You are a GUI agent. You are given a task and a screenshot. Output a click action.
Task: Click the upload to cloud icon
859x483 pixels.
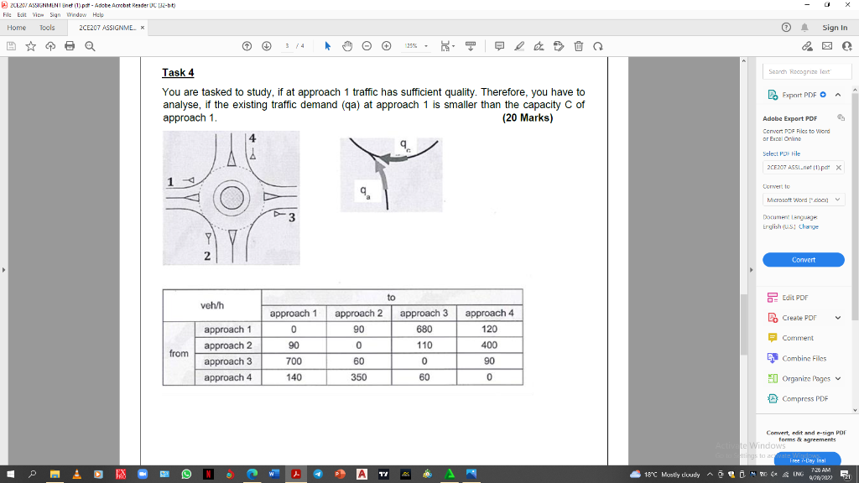[x=50, y=47]
